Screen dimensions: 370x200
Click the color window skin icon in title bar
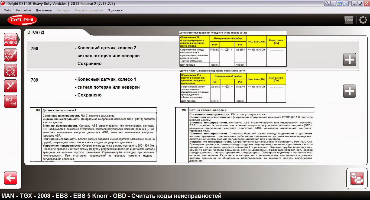[340, 4]
